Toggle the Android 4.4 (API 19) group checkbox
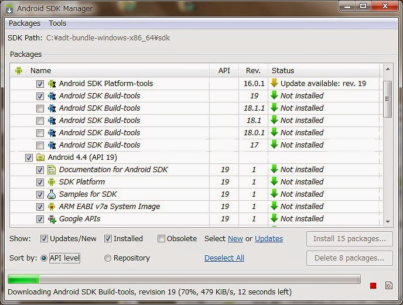The width and height of the screenshot is (403, 305). coord(29,157)
